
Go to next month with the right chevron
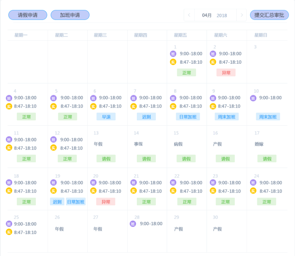pos(242,15)
